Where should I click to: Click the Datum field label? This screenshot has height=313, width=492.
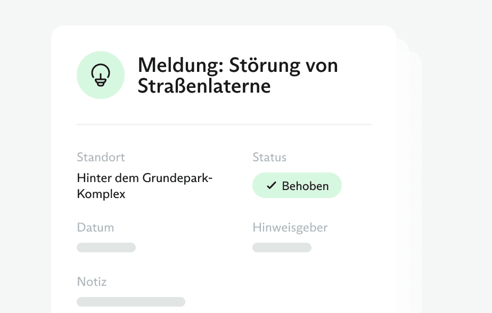[x=95, y=228]
